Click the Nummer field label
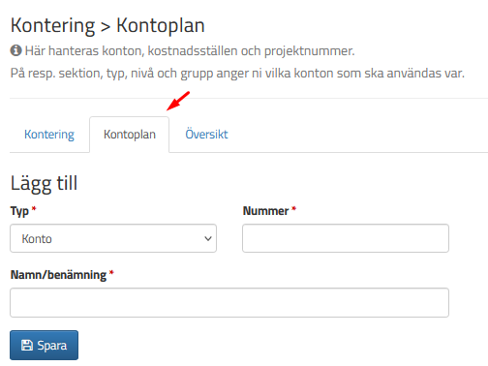Viewport: 488px width, 366px height. (265, 211)
